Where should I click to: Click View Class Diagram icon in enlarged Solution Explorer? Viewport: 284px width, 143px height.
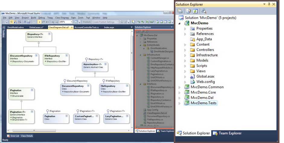pos(204,11)
